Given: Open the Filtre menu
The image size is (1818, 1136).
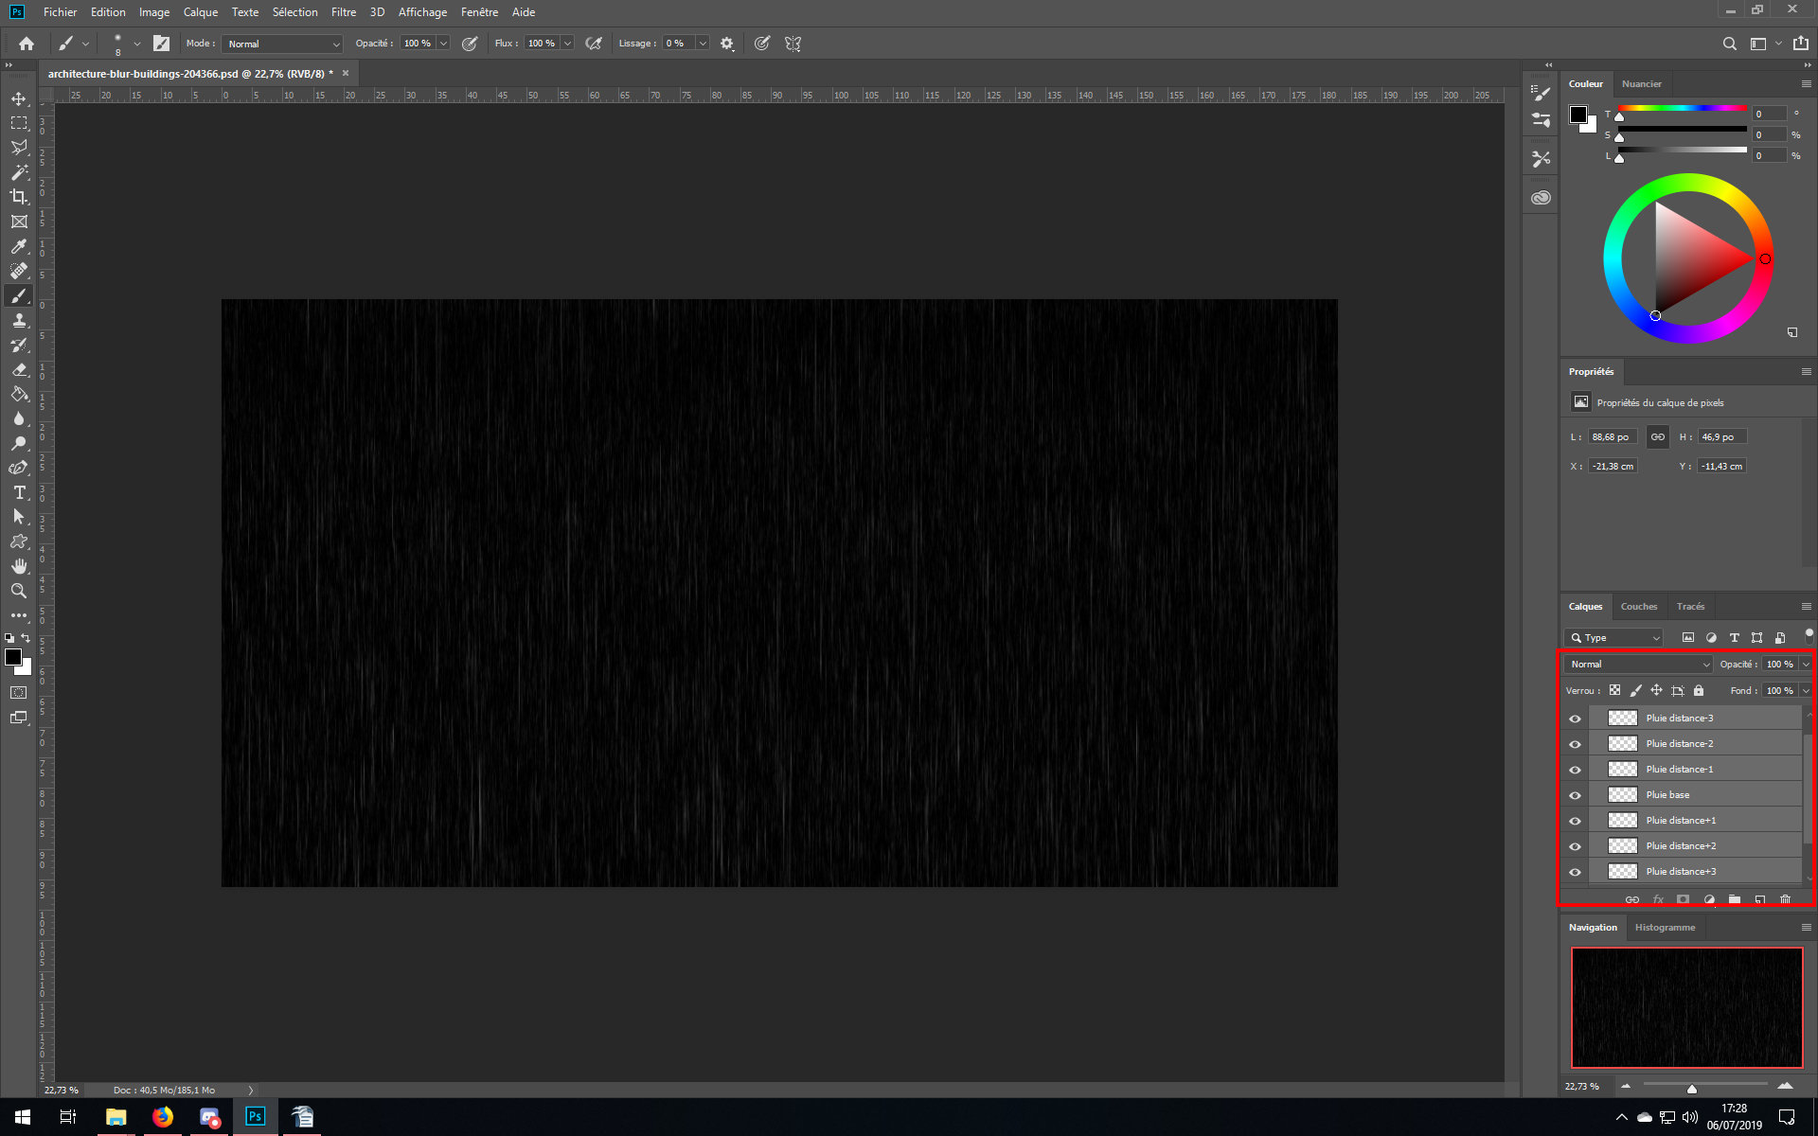Looking at the screenshot, I should point(343,12).
